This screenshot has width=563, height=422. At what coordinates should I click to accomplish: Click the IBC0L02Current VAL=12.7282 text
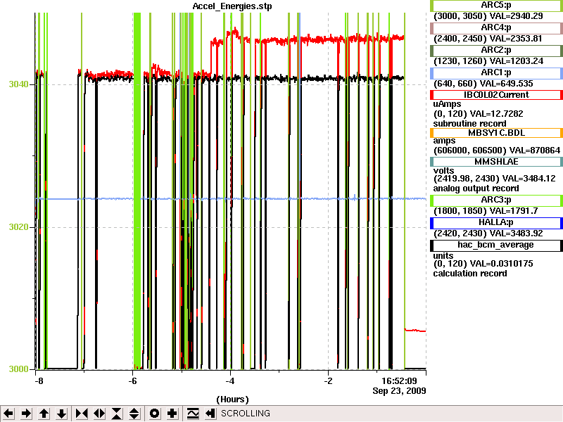click(x=497, y=114)
